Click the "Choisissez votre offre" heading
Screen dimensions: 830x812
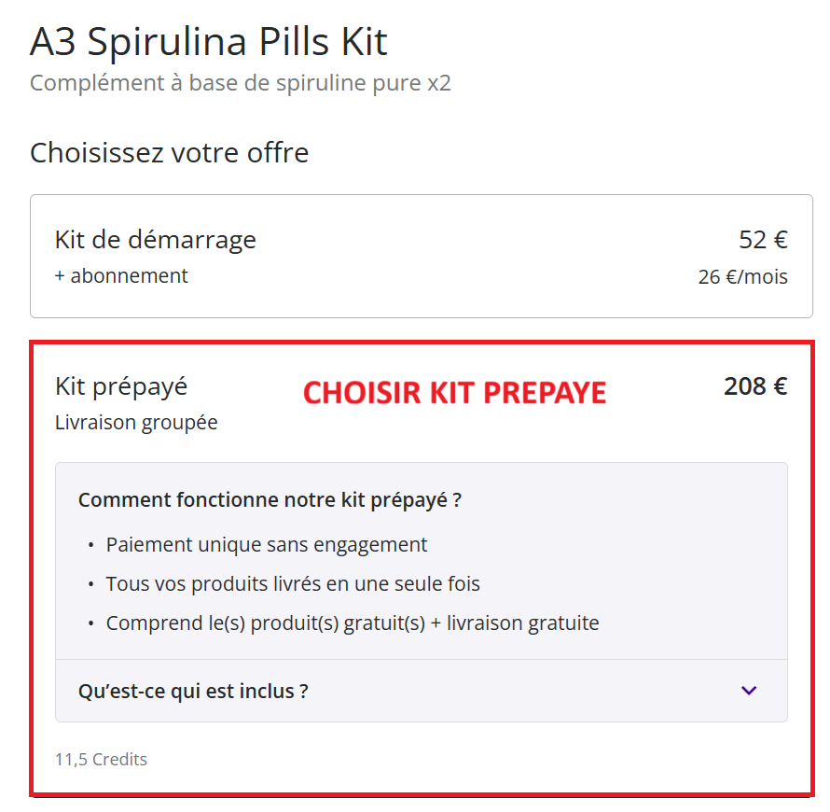[169, 152]
